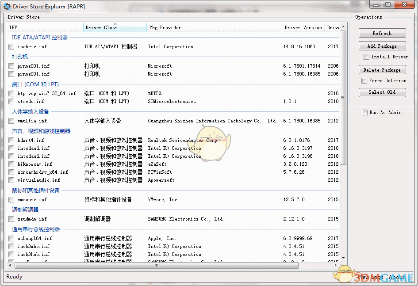Viewport: 418px width, 286px height.
Task: Sort drivers by Driver Version column
Action: click(303, 27)
